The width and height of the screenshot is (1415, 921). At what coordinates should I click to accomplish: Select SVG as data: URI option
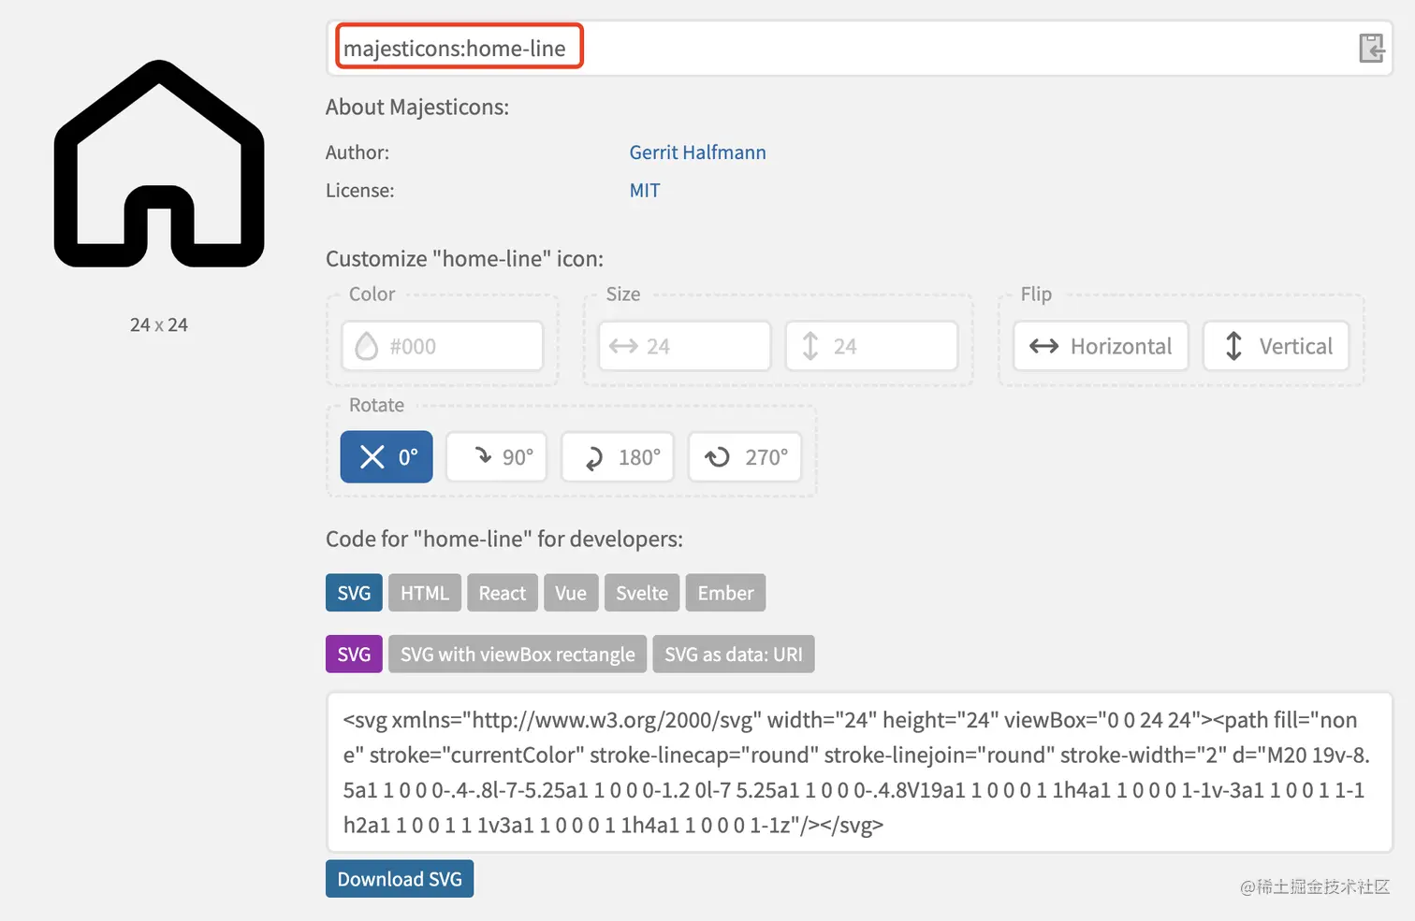tap(734, 655)
